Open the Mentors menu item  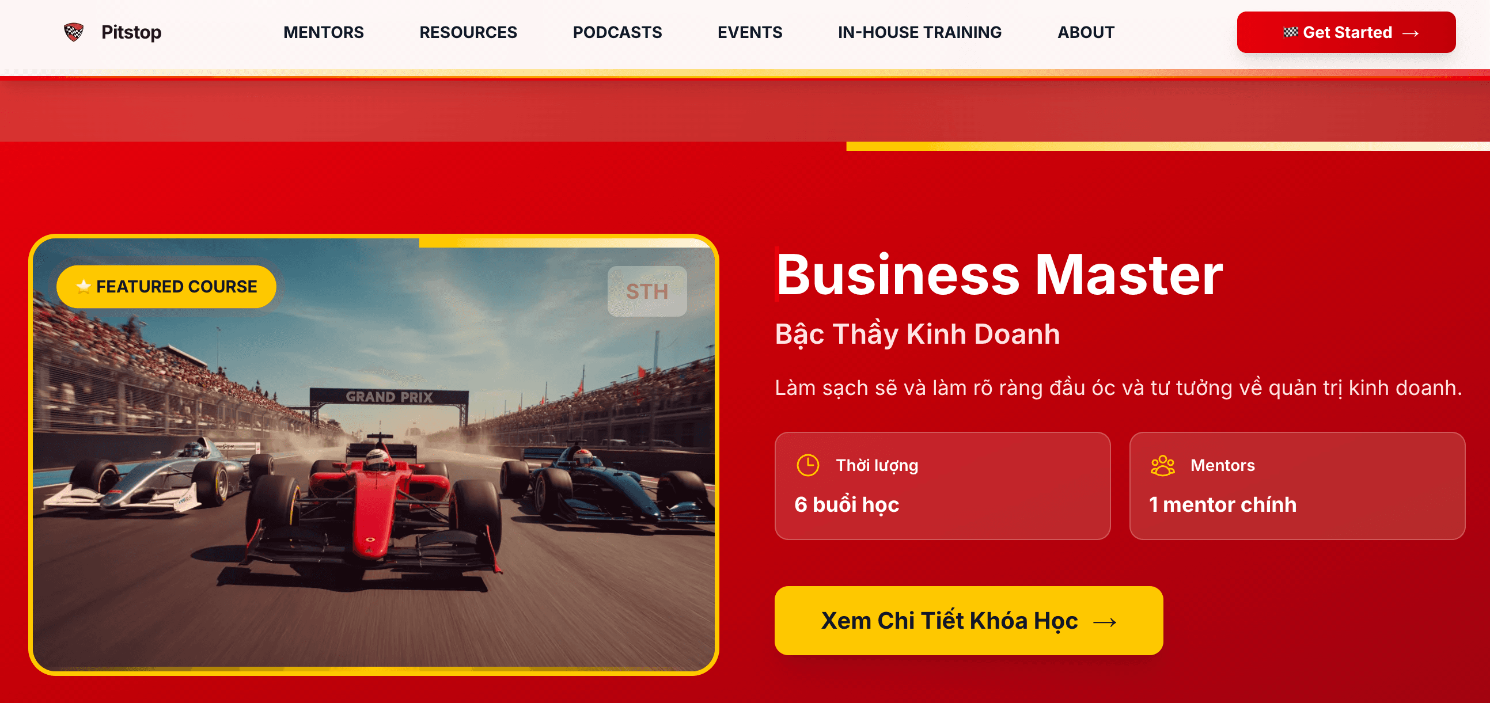click(x=323, y=32)
